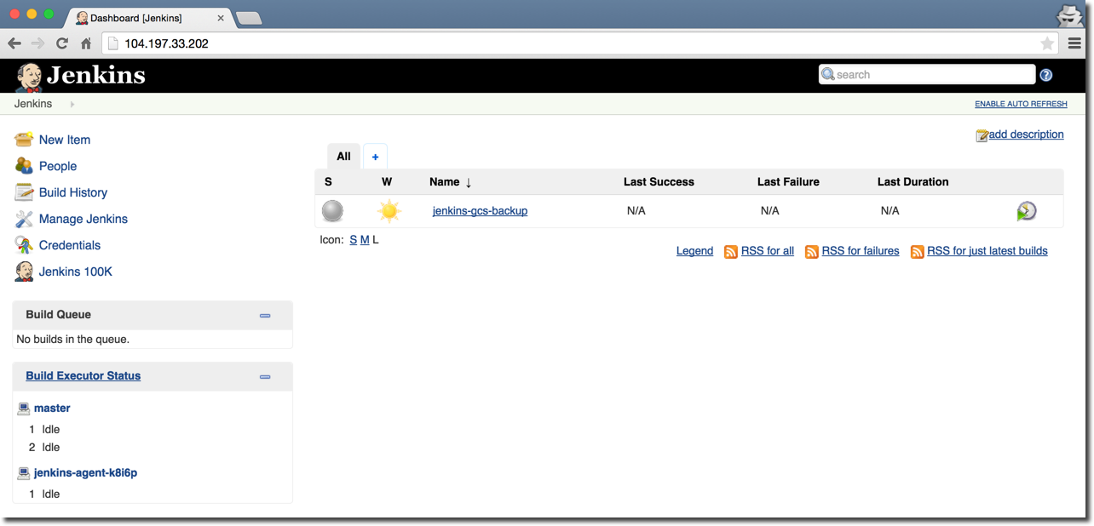Click Manage Jenkins tools icon

(24, 219)
